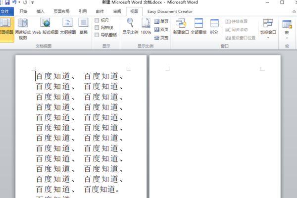Screen dimensions: 297x198
Task: Click text 百度知道。 ending with period
Action: pyautogui.click(x=101, y=189)
